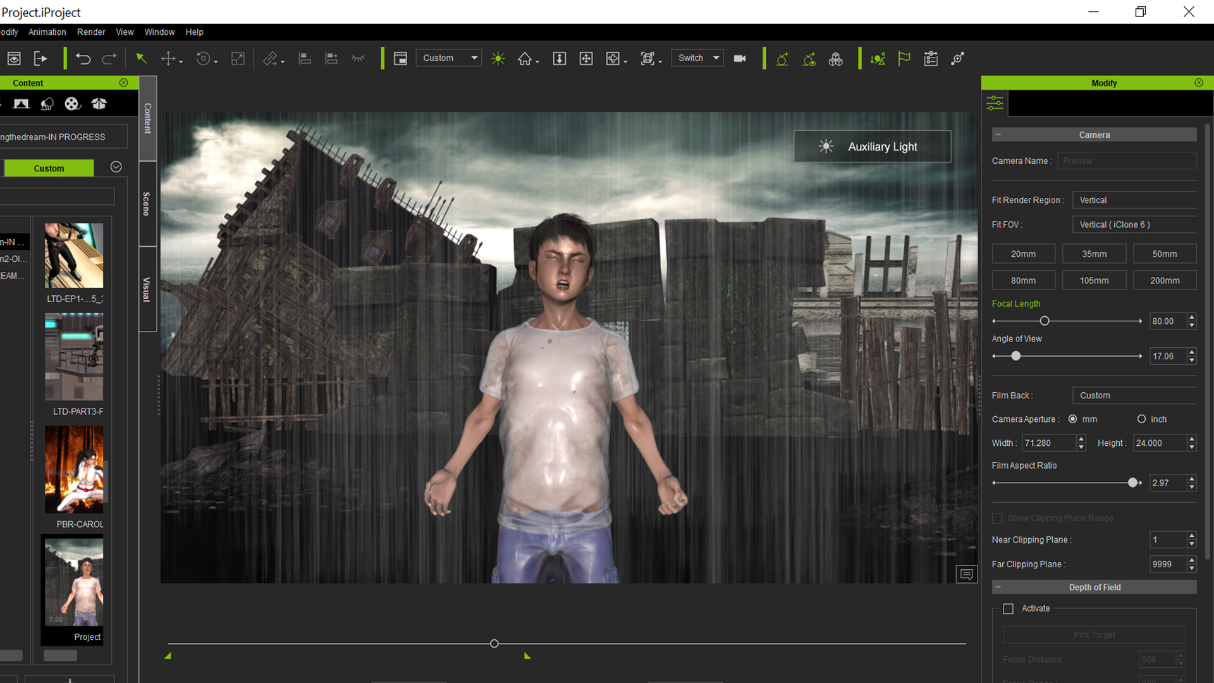
Task: Open the Film Back dropdown
Action: click(1134, 395)
